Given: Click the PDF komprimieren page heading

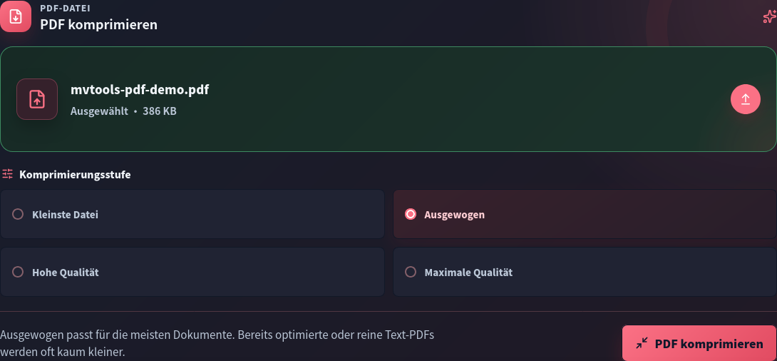Looking at the screenshot, I should click(x=98, y=24).
